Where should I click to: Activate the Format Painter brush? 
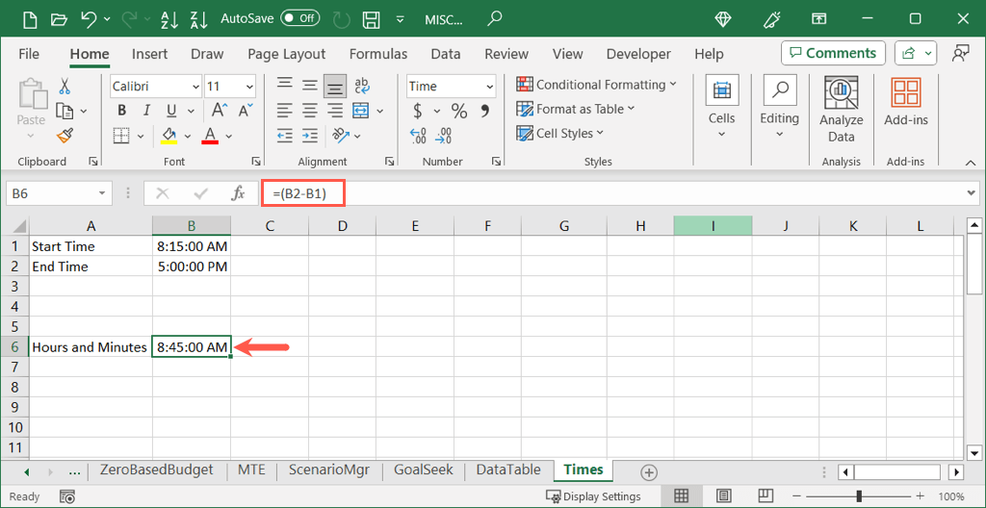[x=65, y=135]
